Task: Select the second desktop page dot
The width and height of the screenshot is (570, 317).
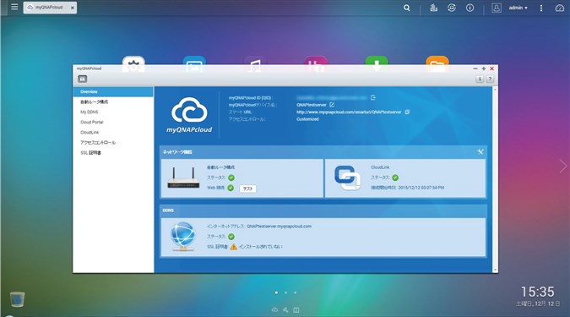Action: click(x=285, y=292)
